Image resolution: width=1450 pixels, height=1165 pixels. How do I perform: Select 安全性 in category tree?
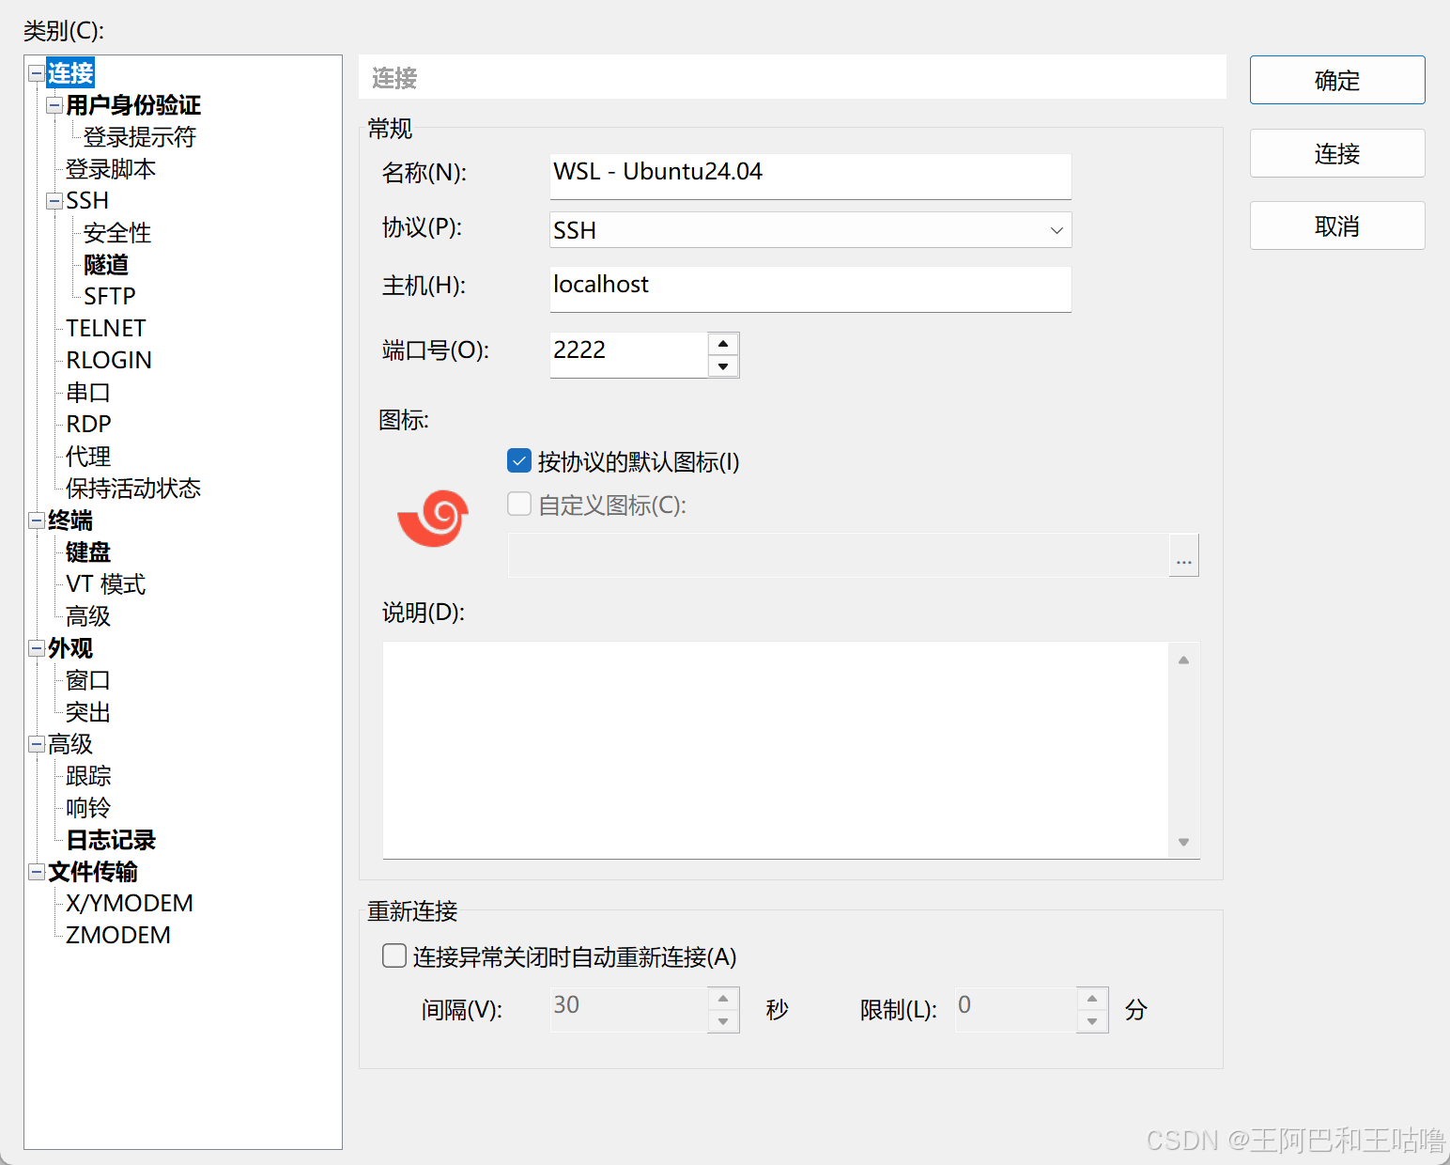117,233
